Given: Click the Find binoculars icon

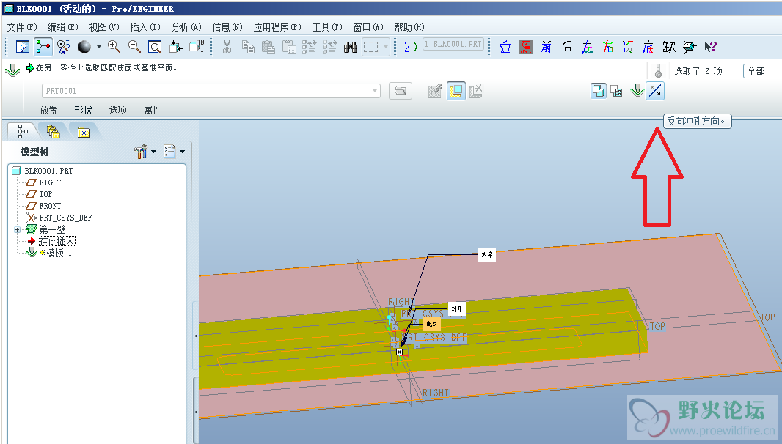Looking at the screenshot, I should point(351,47).
